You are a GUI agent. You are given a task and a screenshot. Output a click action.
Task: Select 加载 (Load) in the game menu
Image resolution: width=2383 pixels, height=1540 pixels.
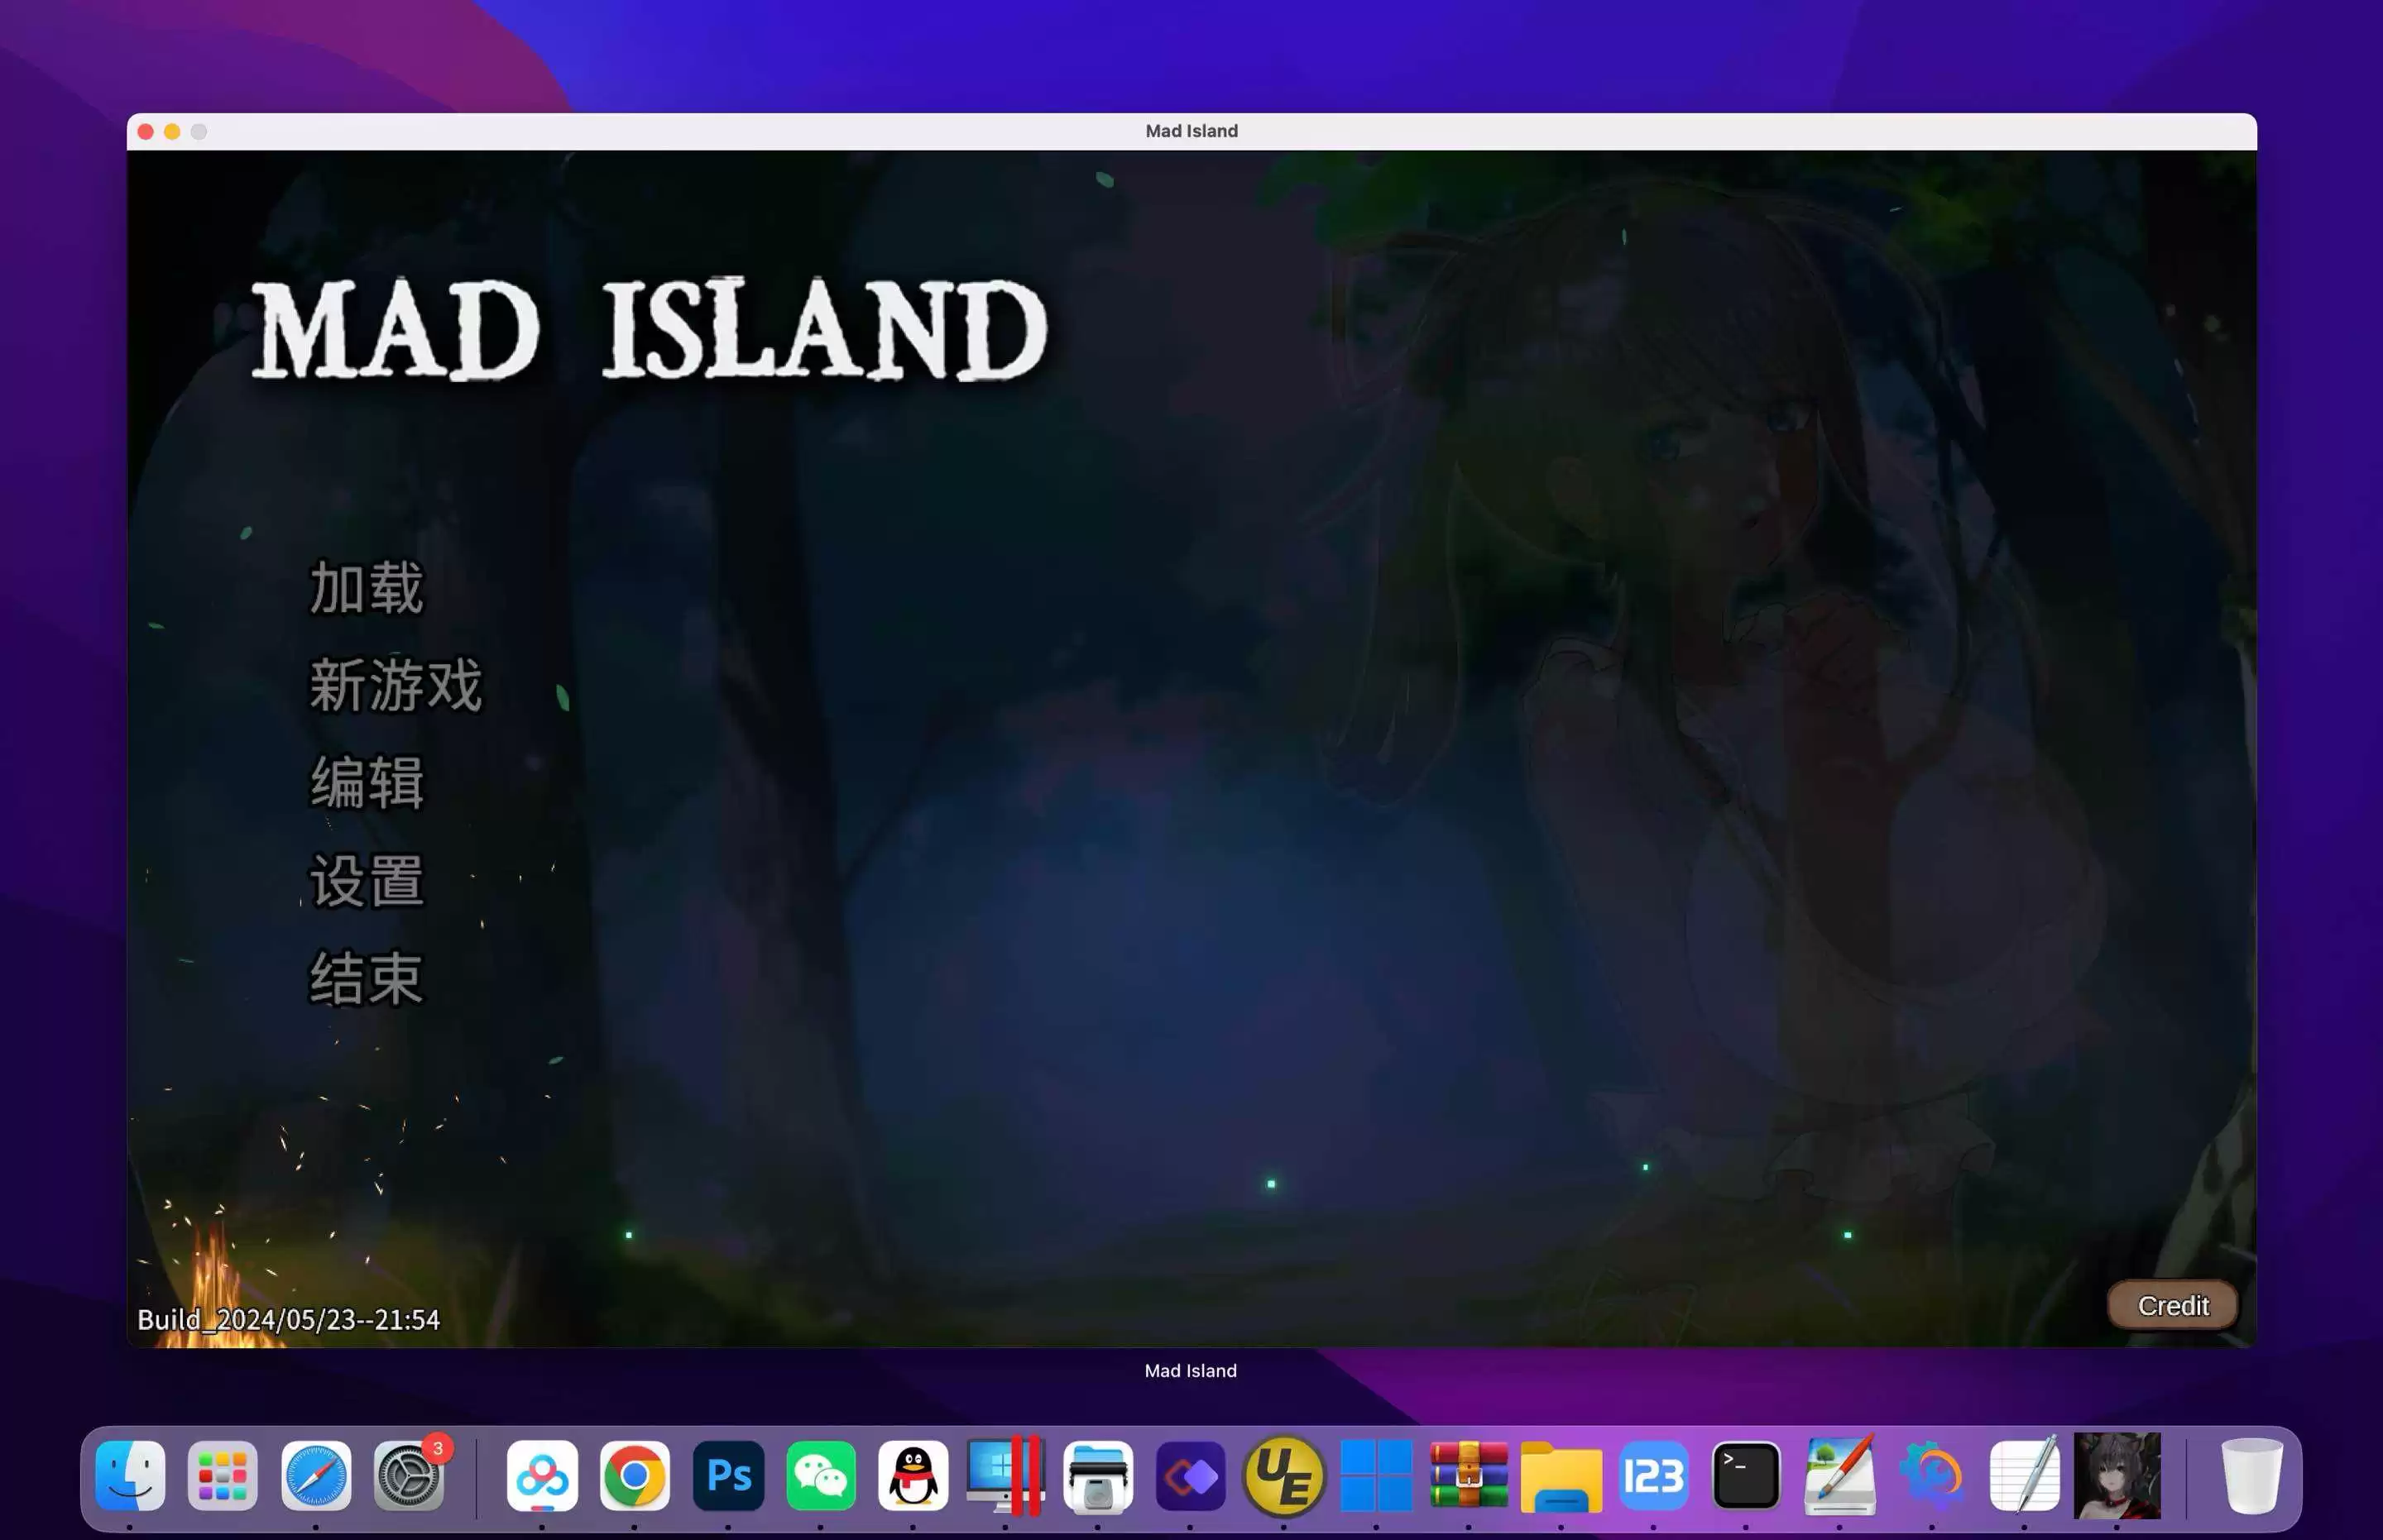coord(367,587)
